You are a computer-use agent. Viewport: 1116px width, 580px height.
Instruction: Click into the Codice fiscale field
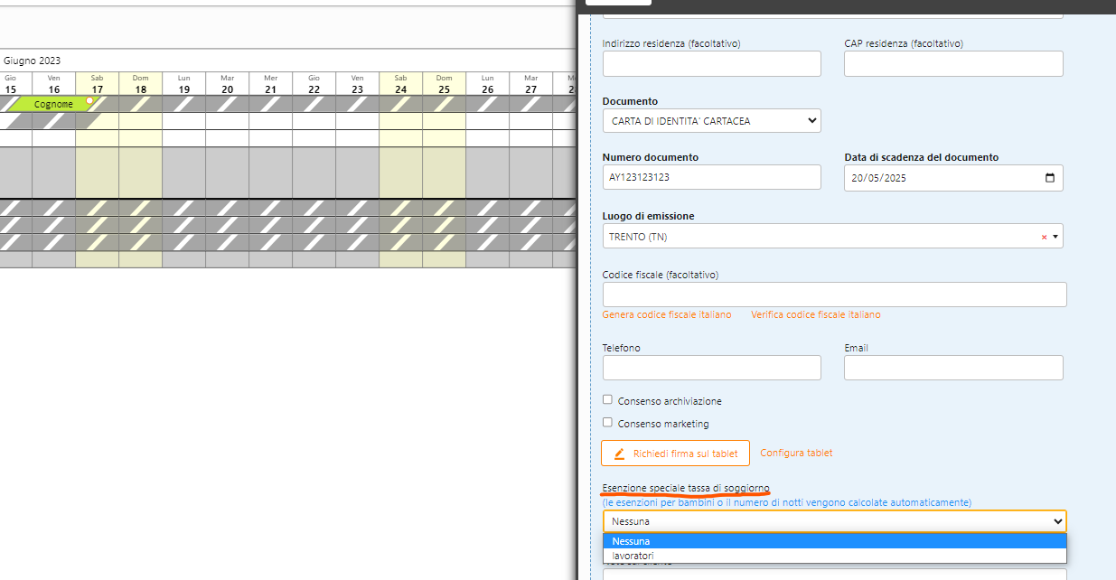(x=834, y=295)
